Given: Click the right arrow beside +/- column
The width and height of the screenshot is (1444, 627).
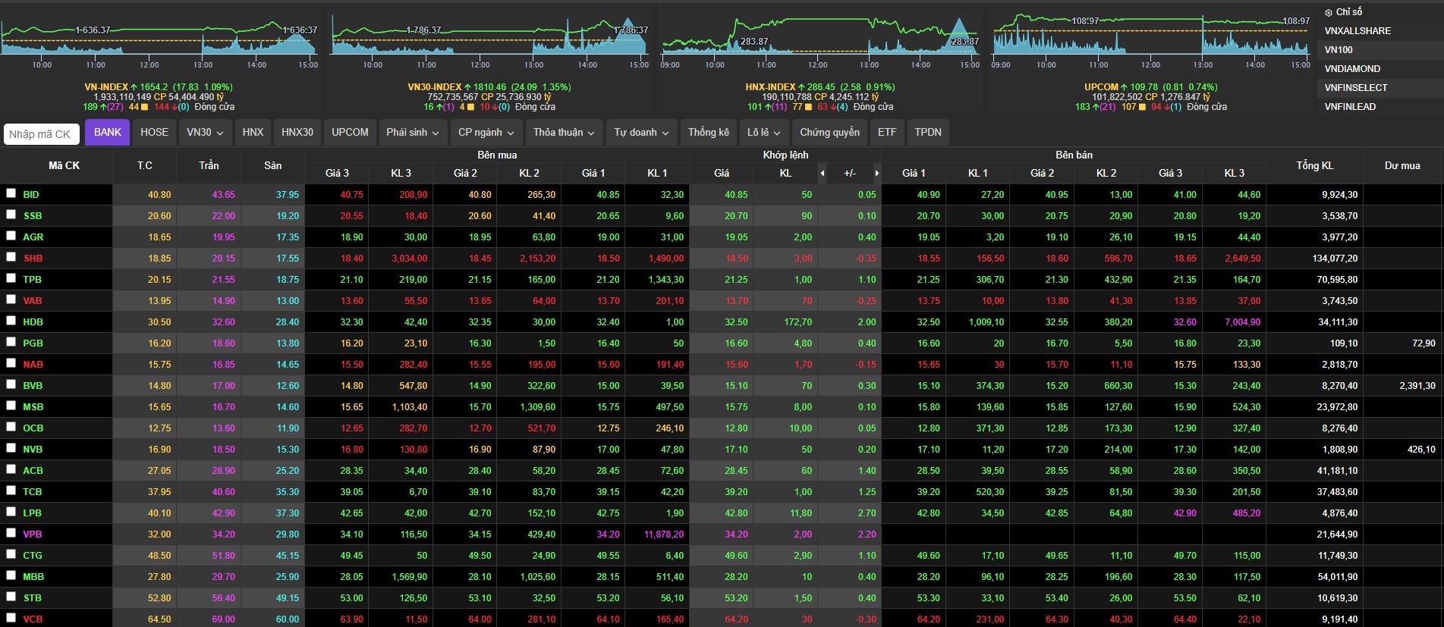Looking at the screenshot, I should (876, 174).
